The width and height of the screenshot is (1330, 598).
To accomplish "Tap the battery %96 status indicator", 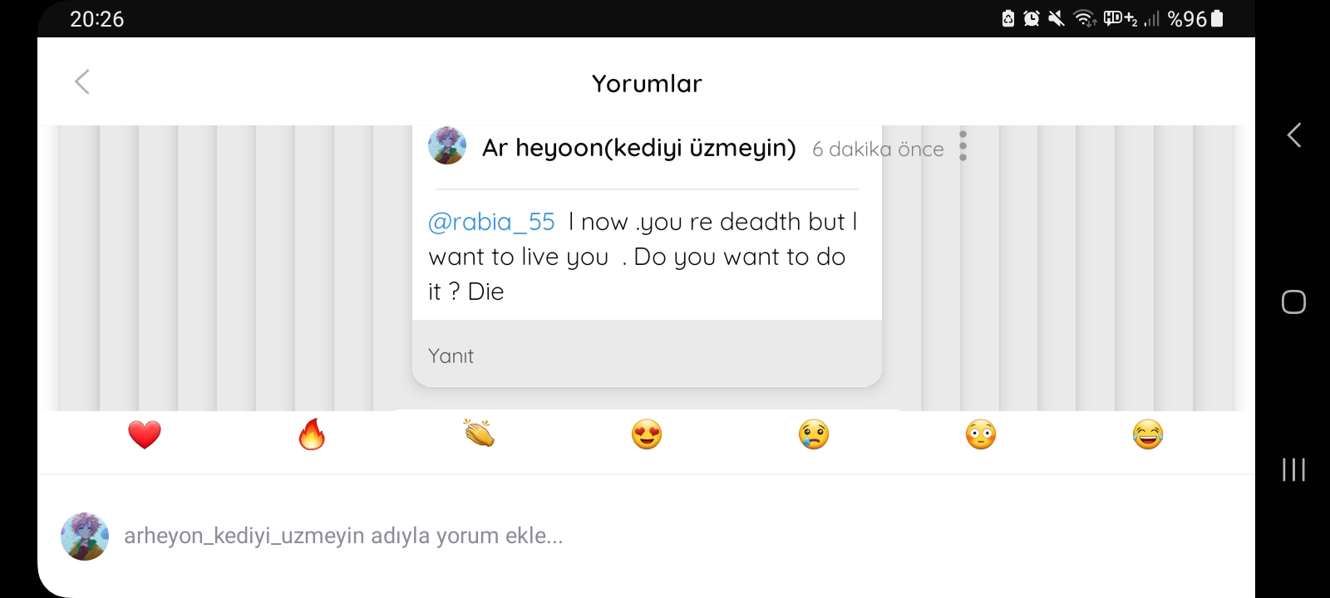I will pyautogui.click(x=1195, y=18).
